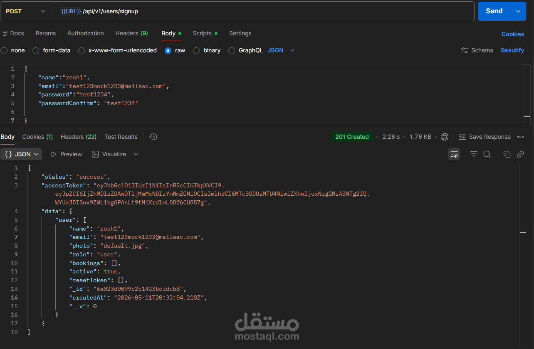Image resolution: width=534 pixels, height=349 pixels.
Task: Click the Schema sliders icon
Action: 465,50
